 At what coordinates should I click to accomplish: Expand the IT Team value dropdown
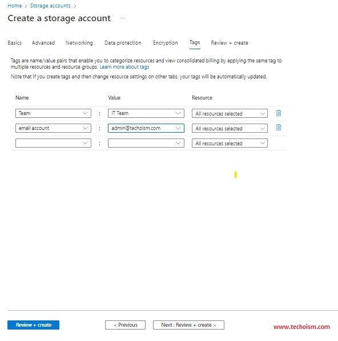(178, 113)
